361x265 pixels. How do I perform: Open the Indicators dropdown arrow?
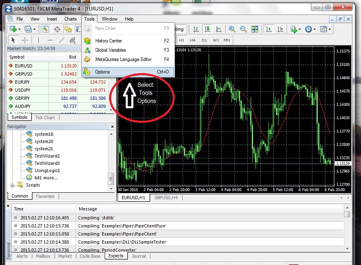tap(300, 29)
